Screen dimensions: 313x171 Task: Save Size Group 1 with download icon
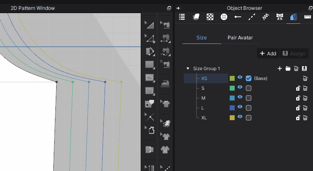point(304,68)
